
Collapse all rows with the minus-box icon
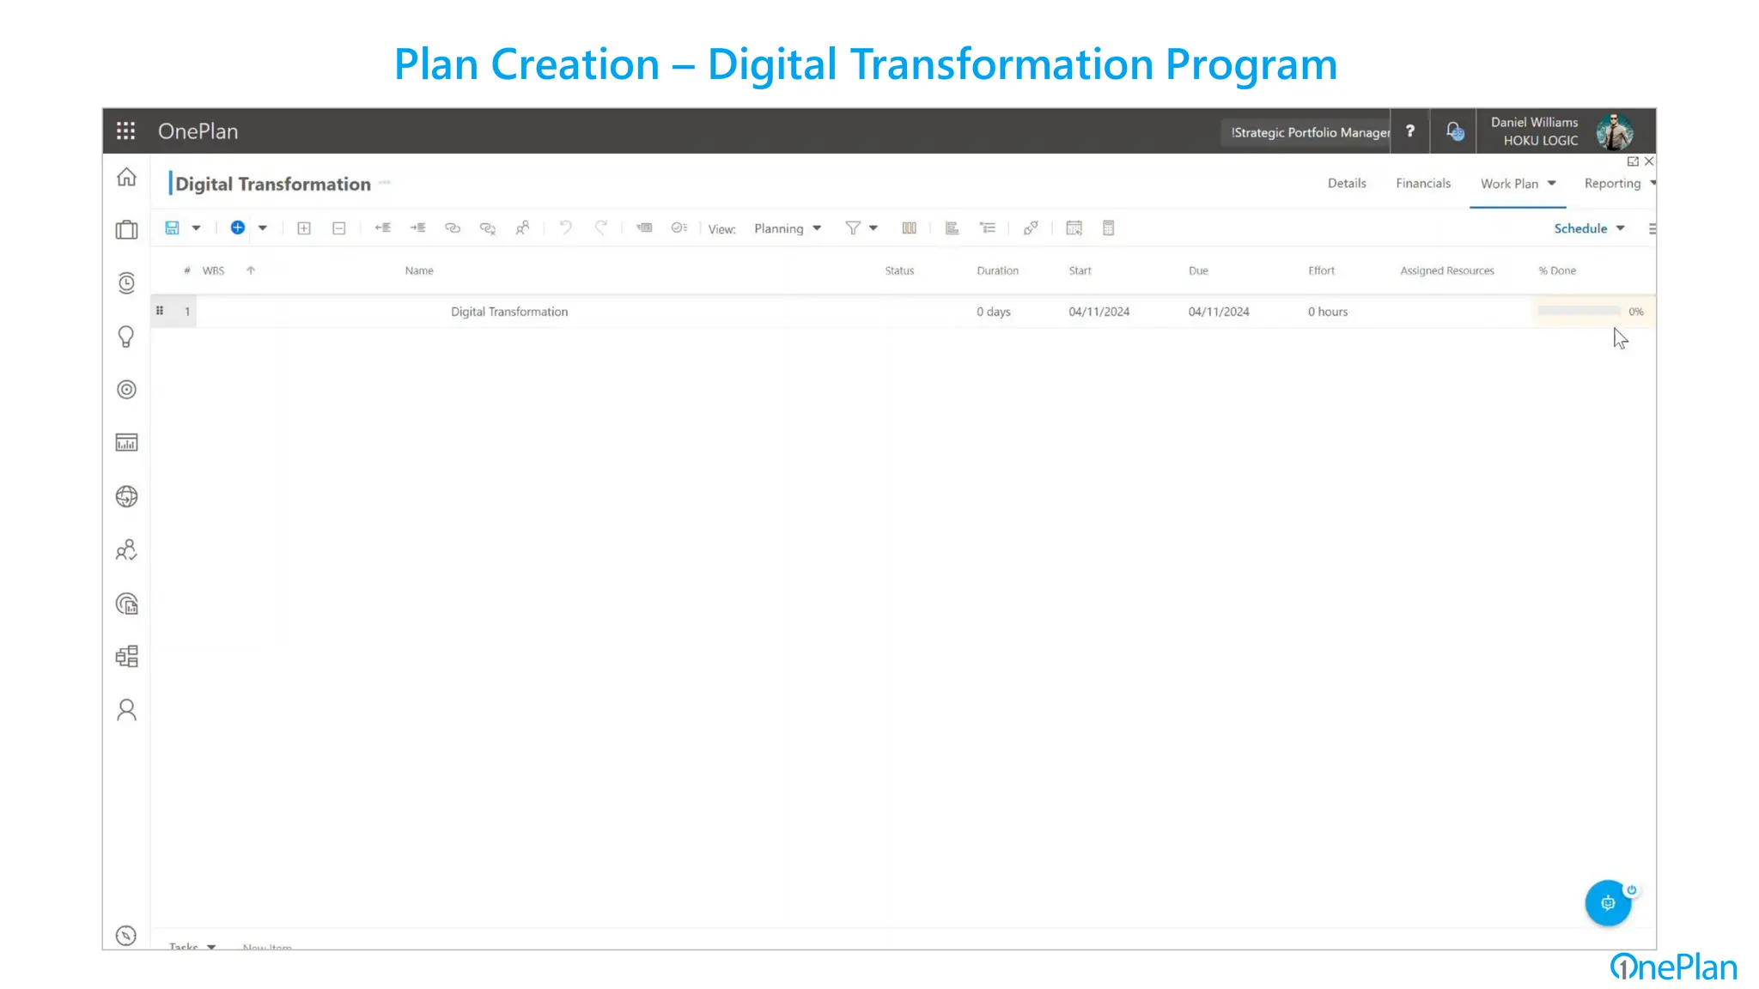tap(339, 228)
